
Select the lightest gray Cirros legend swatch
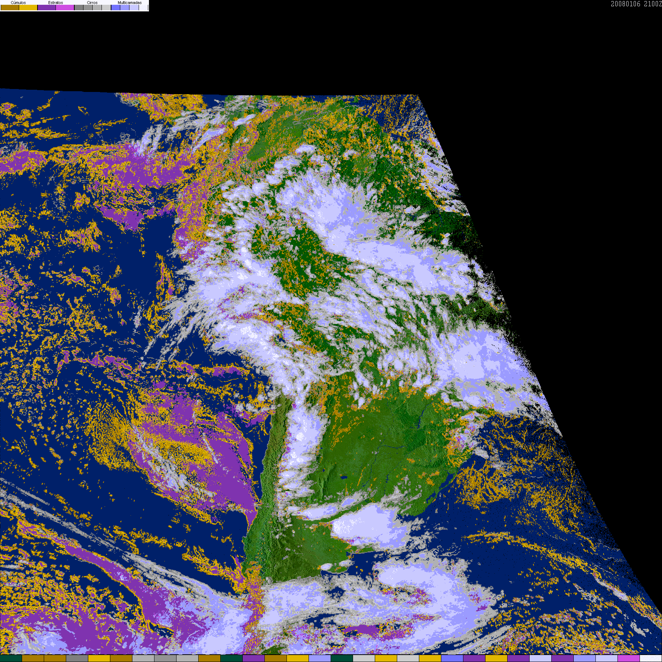(106, 7)
